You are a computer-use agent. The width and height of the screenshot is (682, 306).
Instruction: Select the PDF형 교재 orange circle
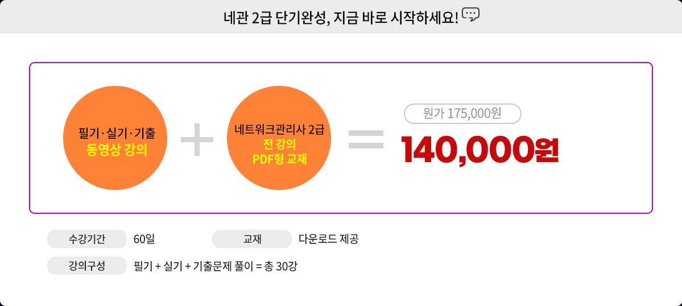tap(279, 138)
